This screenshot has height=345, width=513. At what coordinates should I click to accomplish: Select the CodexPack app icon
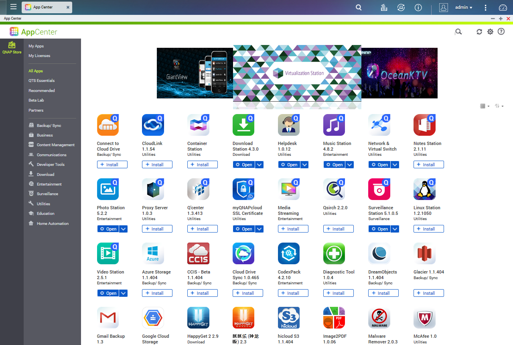(289, 253)
